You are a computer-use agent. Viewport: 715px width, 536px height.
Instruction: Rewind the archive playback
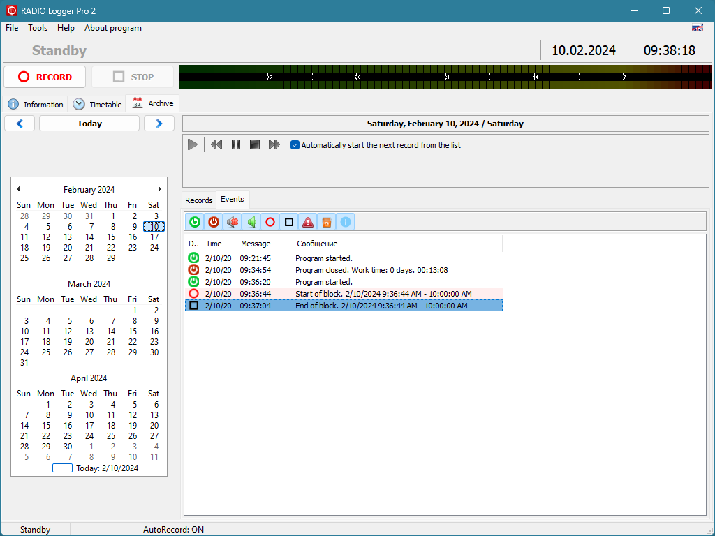tap(216, 145)
